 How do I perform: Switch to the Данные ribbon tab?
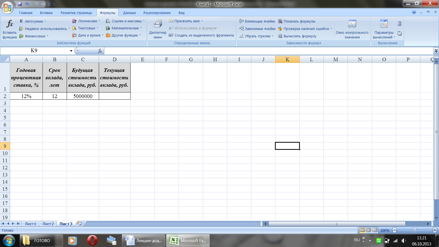[130, 13]
